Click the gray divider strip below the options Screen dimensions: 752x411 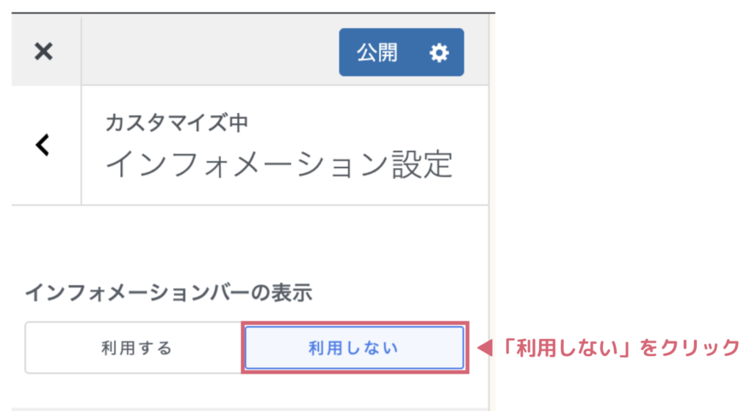point(250,409)
